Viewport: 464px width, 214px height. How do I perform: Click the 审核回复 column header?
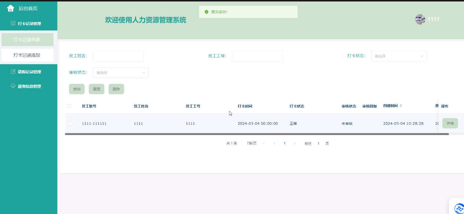(x=370, y=106)
